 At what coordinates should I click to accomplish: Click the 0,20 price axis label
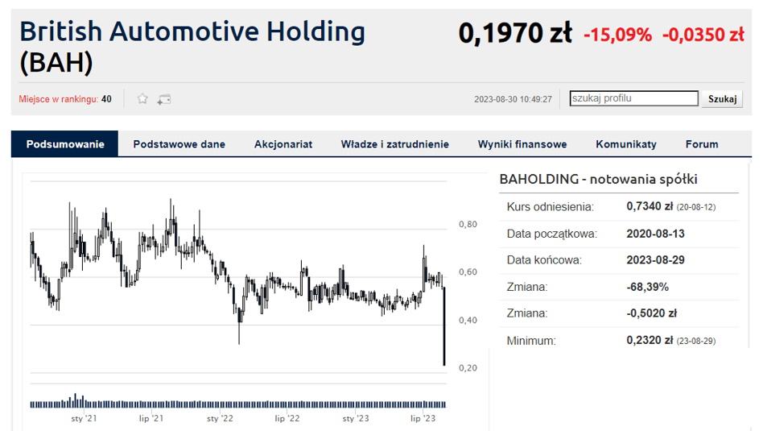(x=468, y=367)
